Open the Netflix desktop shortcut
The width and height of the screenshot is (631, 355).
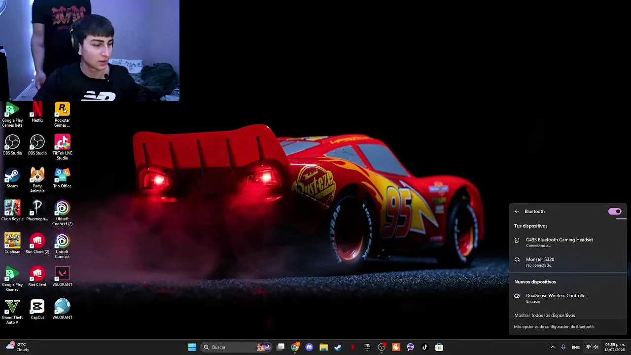point(37,112)
